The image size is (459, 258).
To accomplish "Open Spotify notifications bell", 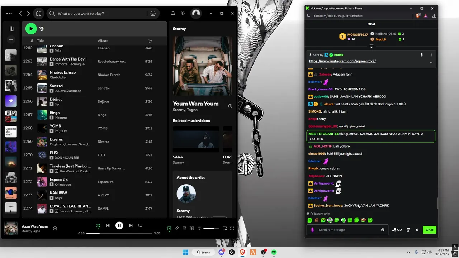I will click(173, 13).
